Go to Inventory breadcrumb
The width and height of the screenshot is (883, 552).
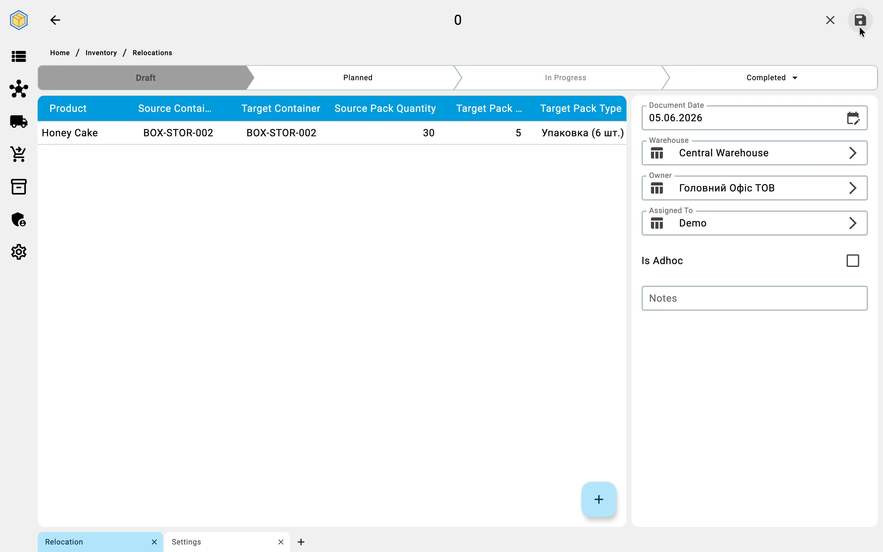point(101,53)
